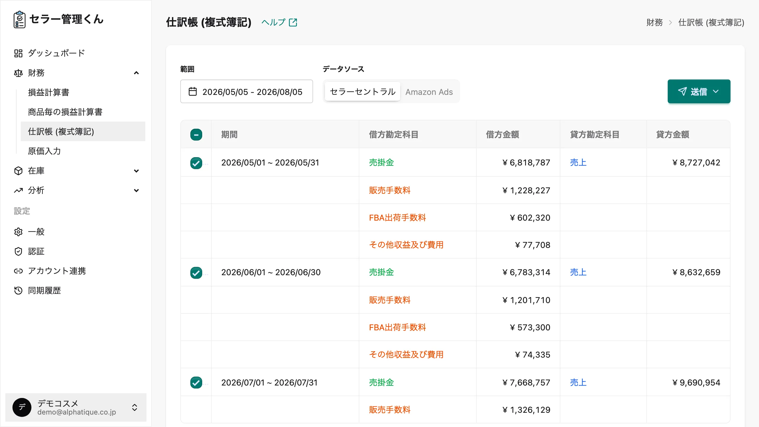Open the date range field 2026/05/05 - 2026/08/05

246,91
